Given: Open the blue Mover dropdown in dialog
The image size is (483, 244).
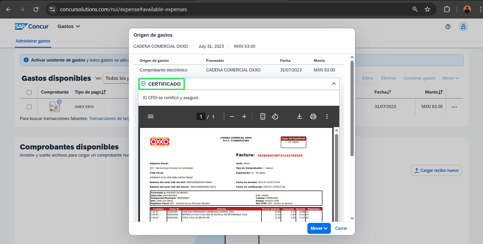Looking at the screenshot, I should click(319, 228).
